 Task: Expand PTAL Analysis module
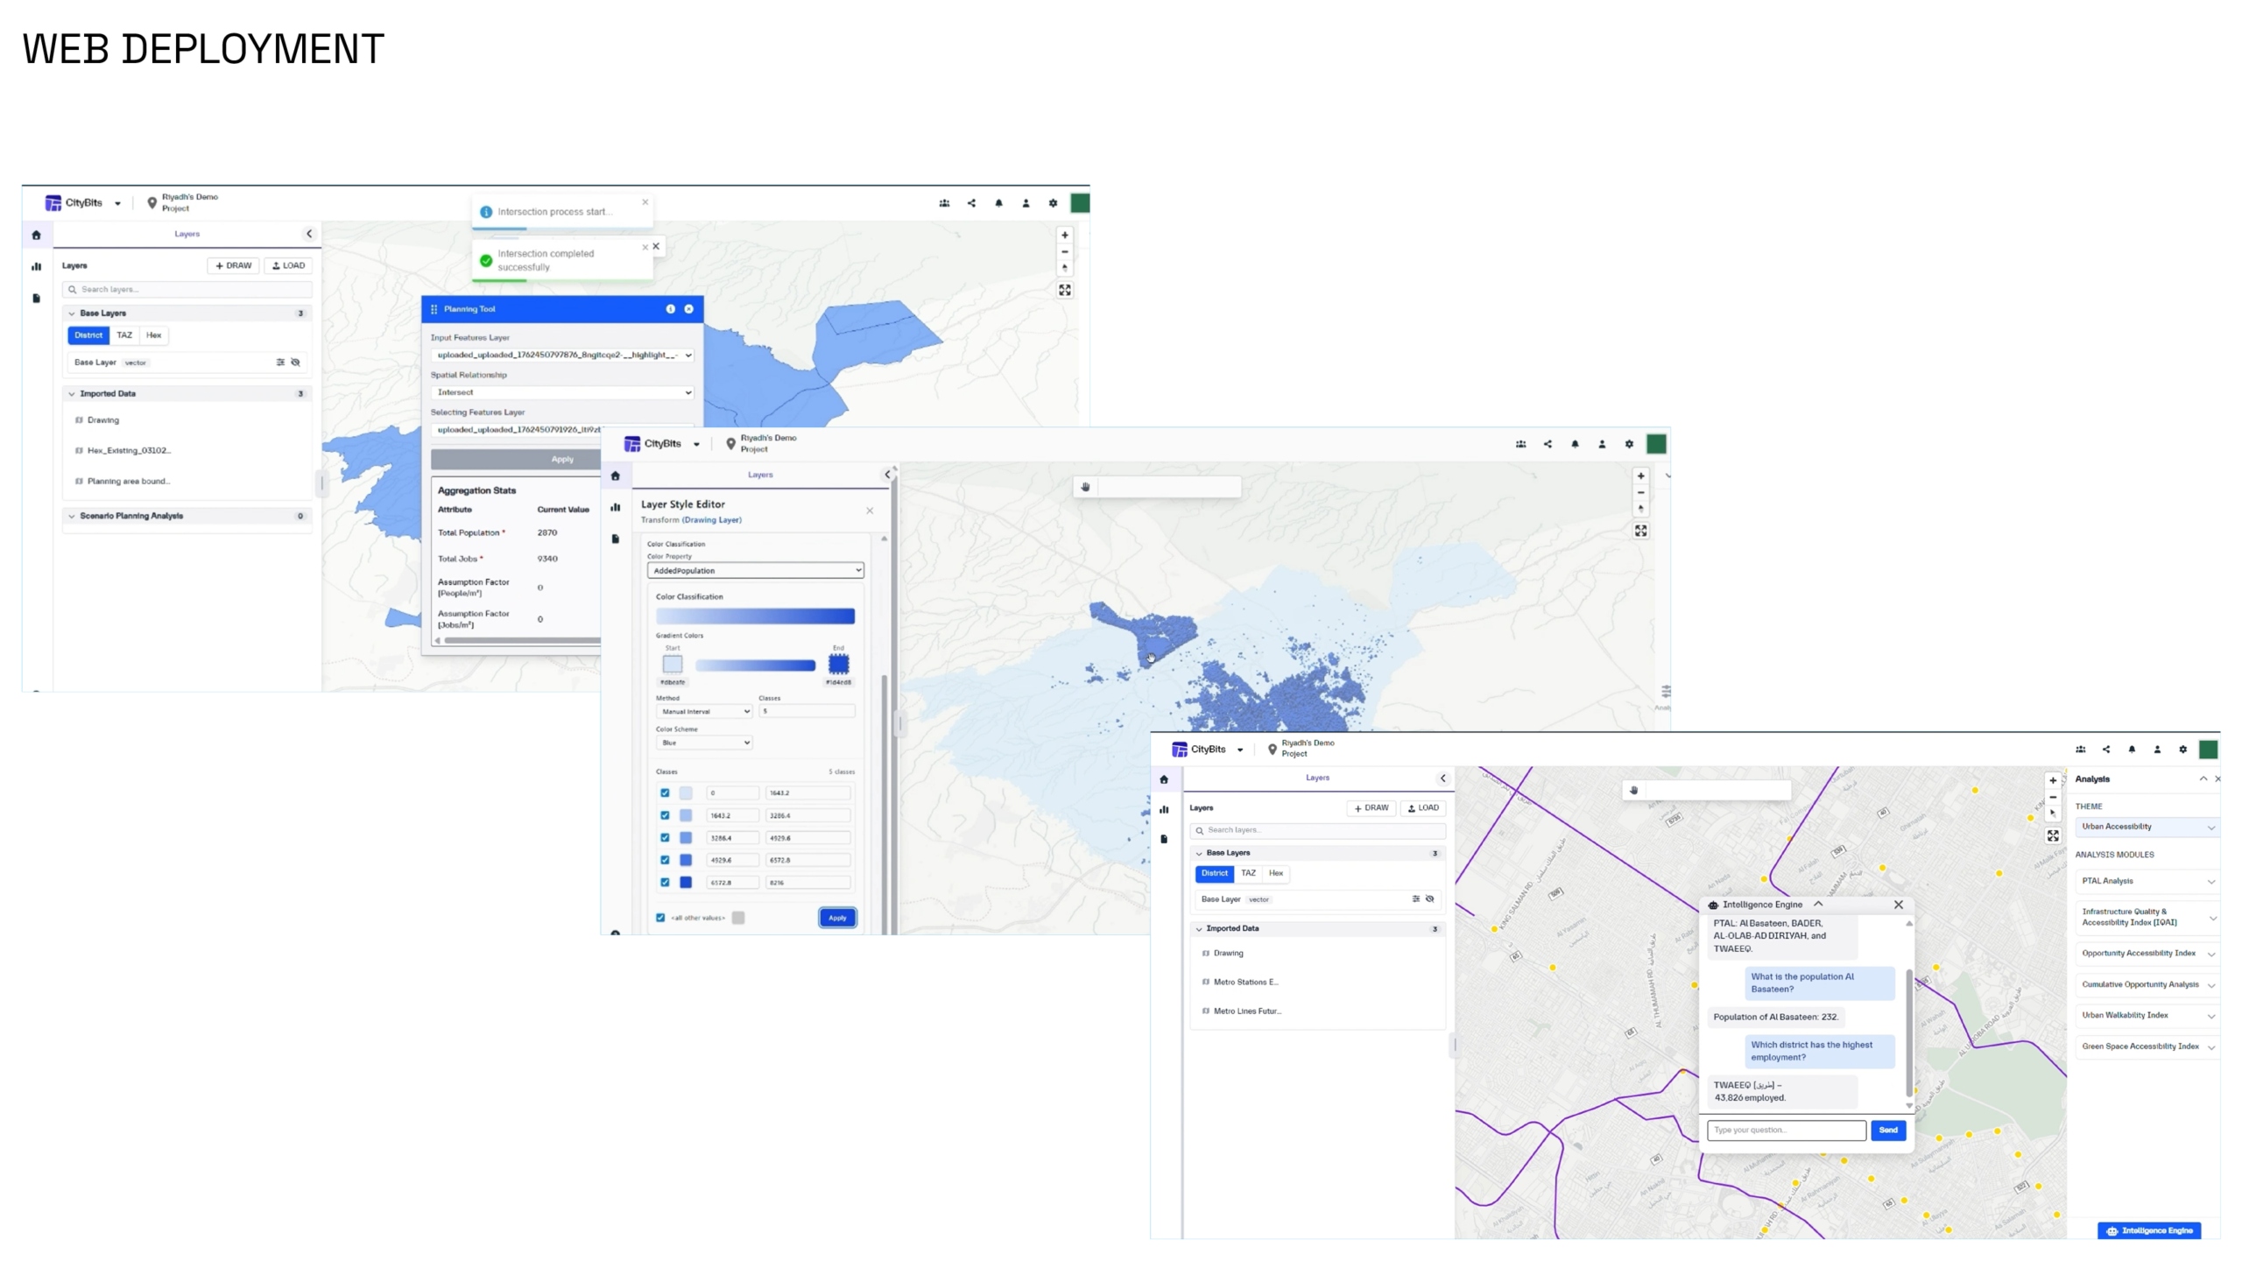pyautogui.click(x=2147, y=881)
